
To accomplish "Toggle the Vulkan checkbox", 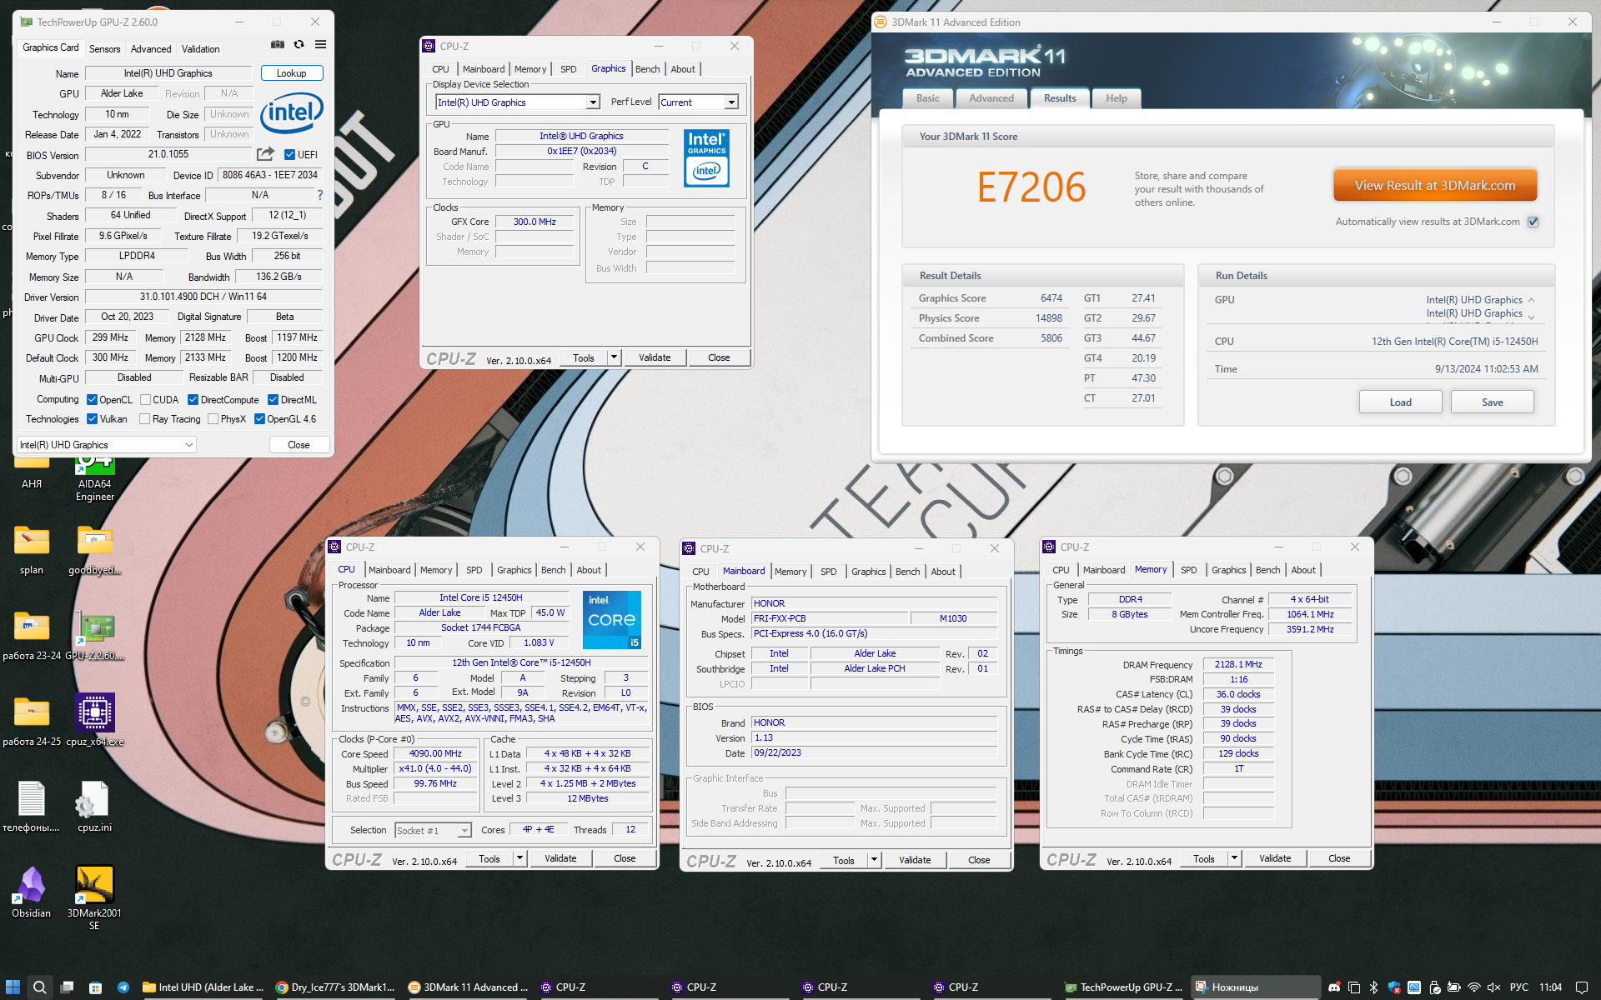I will [x=93, y=419].
